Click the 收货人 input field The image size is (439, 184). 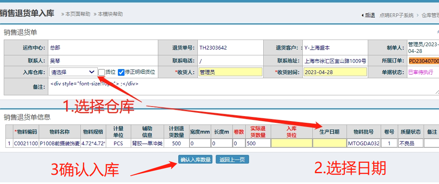point(230,72)
